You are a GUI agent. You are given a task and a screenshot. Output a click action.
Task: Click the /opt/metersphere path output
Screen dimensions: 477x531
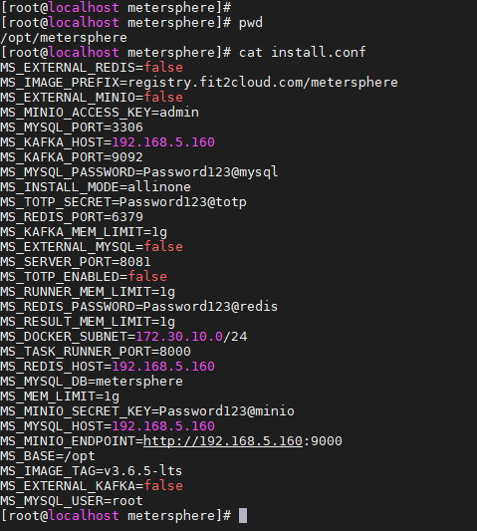coord(64,38)
